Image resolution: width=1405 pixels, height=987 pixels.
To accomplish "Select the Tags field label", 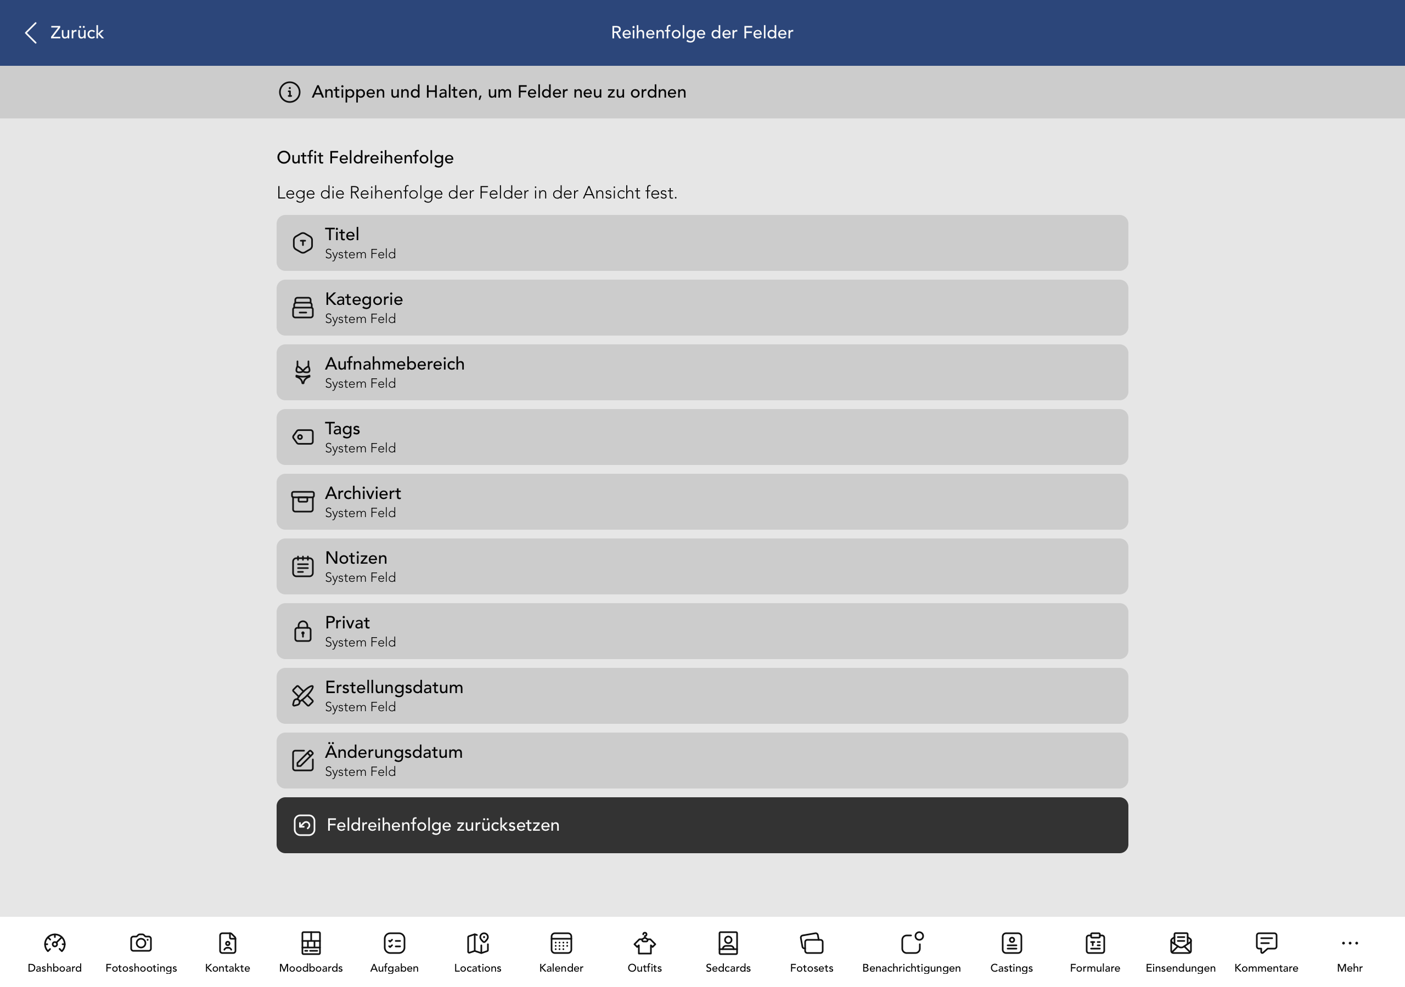I will 342,429.
